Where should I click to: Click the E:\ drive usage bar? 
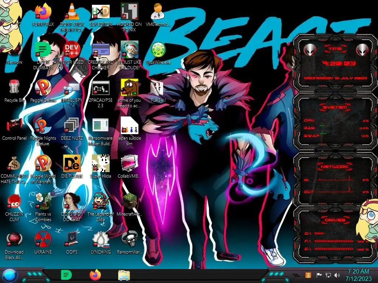coord(334,249)
